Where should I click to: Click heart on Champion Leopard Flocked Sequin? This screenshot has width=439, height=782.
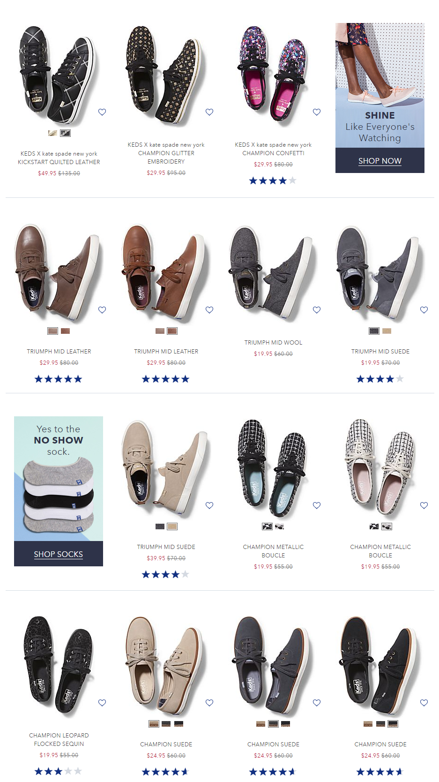click(x=102, y=703)
